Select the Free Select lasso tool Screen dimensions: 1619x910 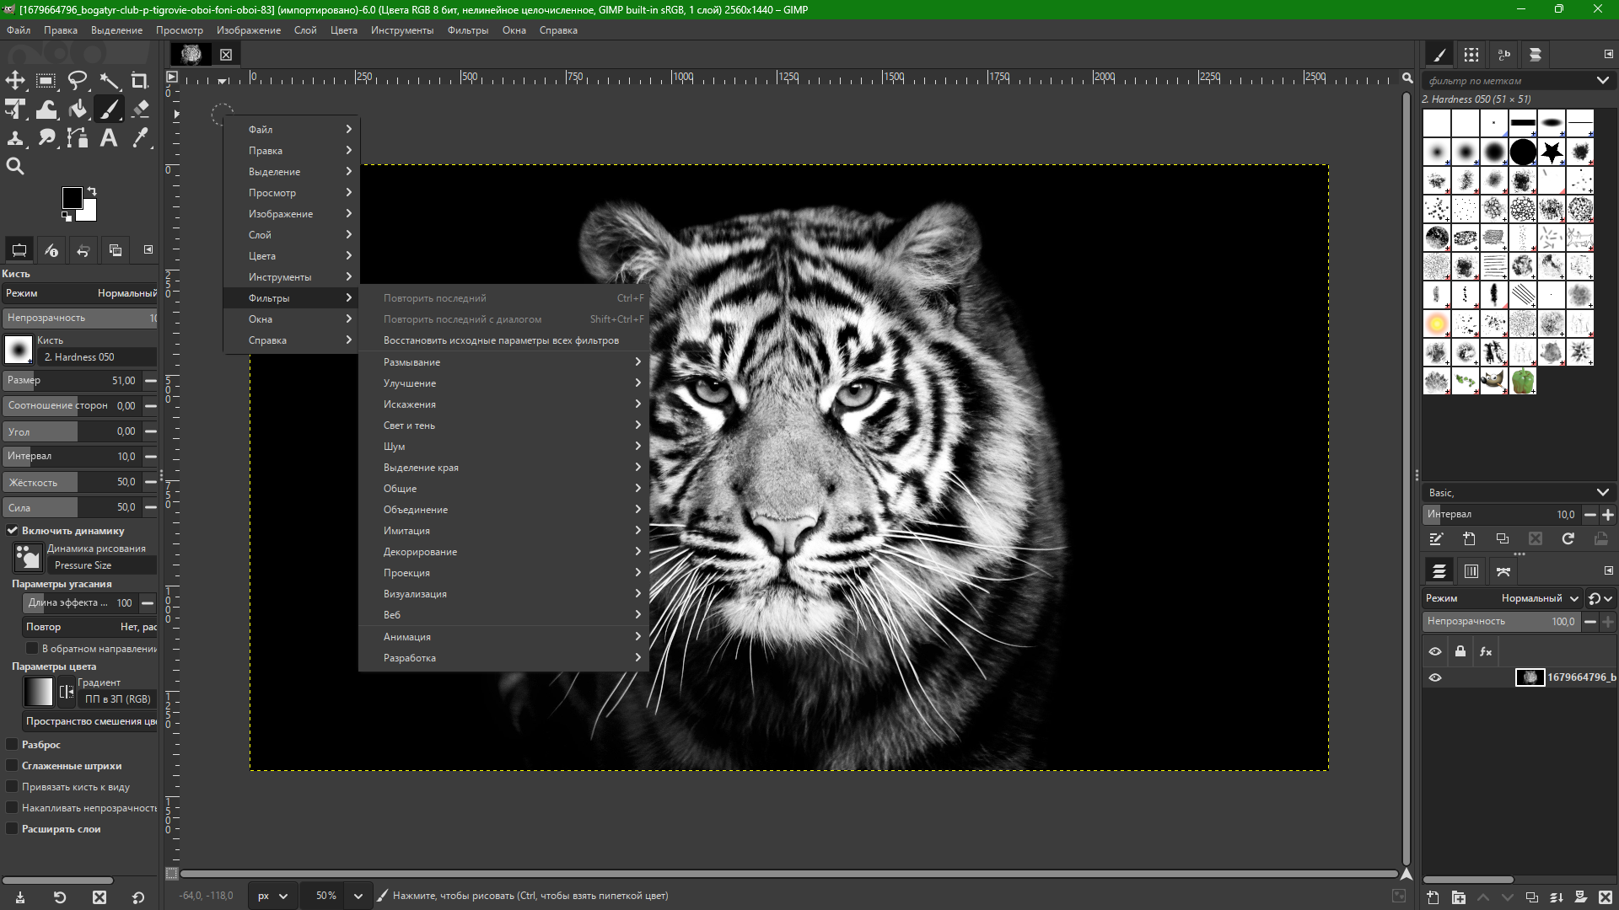(x=78, y=81)
